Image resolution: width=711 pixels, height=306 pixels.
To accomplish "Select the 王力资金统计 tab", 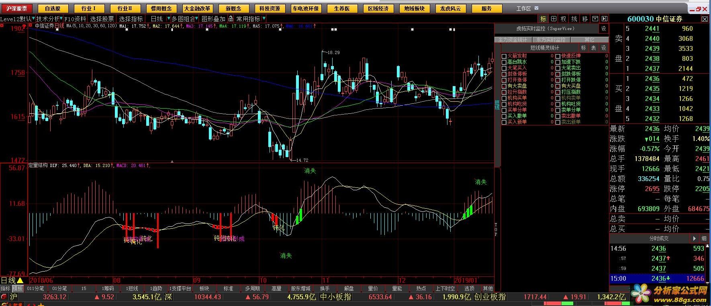I will (513, 40).
